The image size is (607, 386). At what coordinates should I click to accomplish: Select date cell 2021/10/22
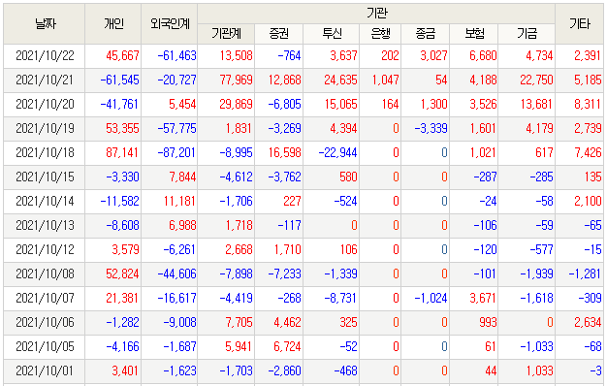point(45,55)
